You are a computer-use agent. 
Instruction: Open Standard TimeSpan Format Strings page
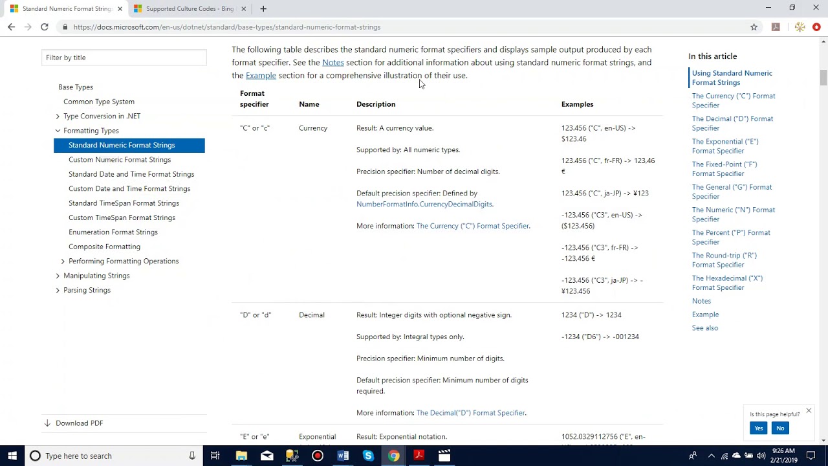pos(124,203)
